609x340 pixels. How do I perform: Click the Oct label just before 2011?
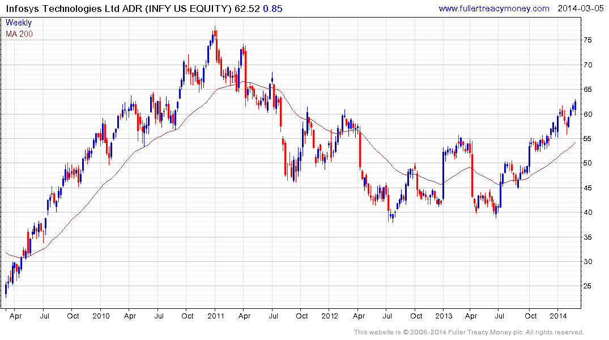point(188,316)
